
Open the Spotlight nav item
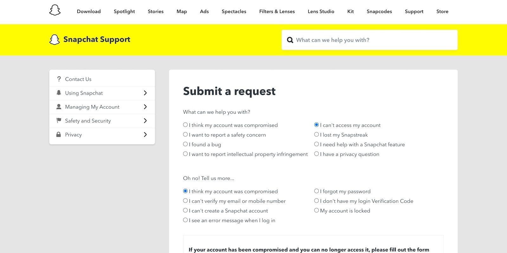click(124, 11)
